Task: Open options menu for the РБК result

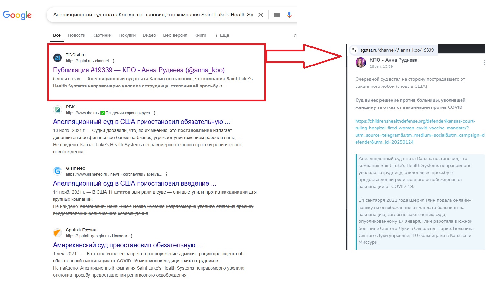Action: [x=155, y=113]
